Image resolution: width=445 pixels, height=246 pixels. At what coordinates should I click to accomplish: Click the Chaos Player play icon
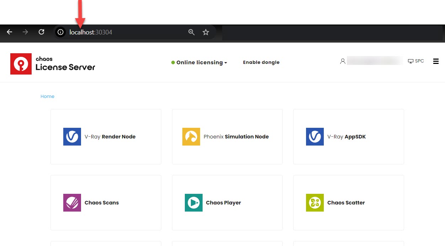pos(194,203)
